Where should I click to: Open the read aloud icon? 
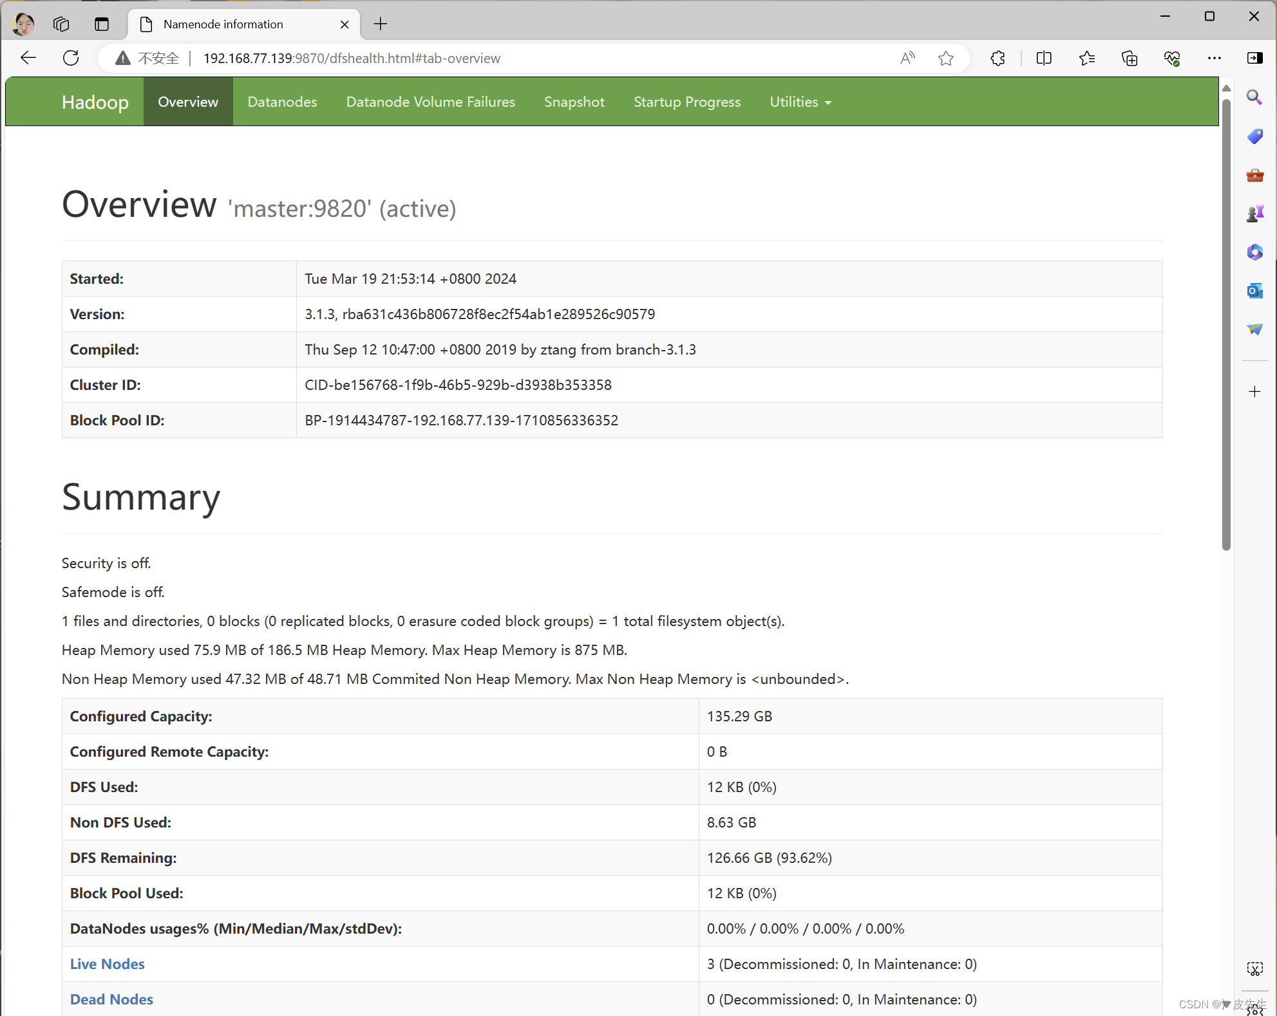tap(907, 58)
